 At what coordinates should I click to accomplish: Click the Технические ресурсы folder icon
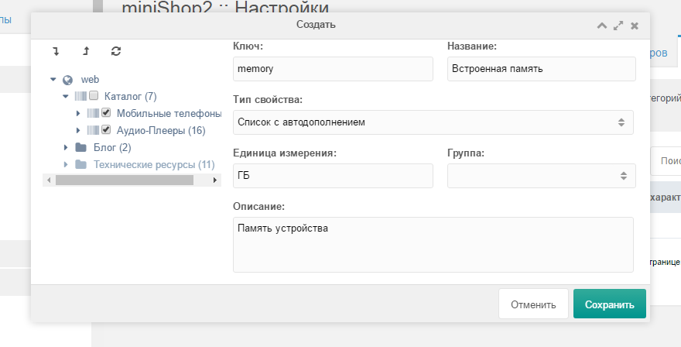[80, 164]
